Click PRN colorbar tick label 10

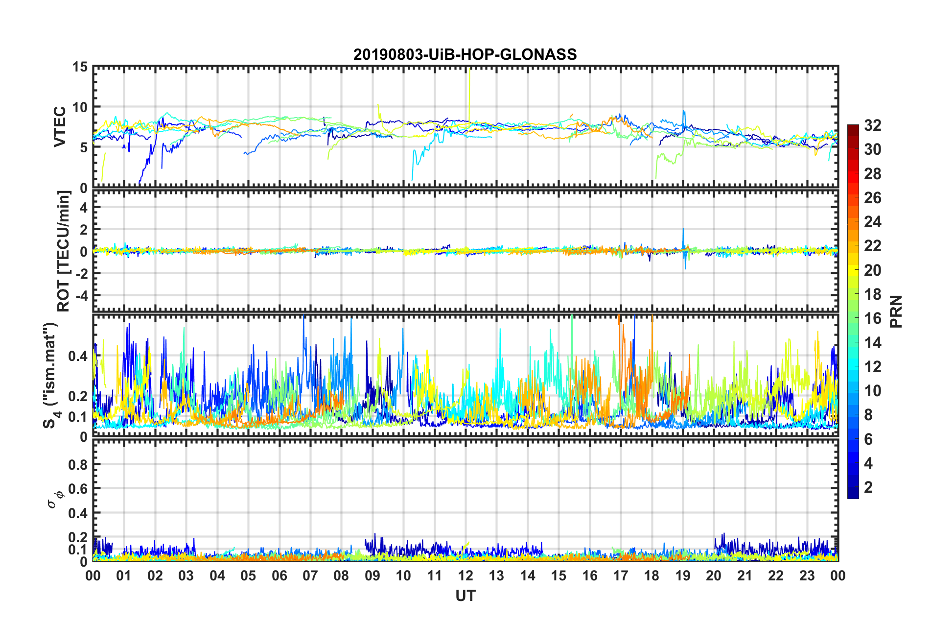(872, 391)
